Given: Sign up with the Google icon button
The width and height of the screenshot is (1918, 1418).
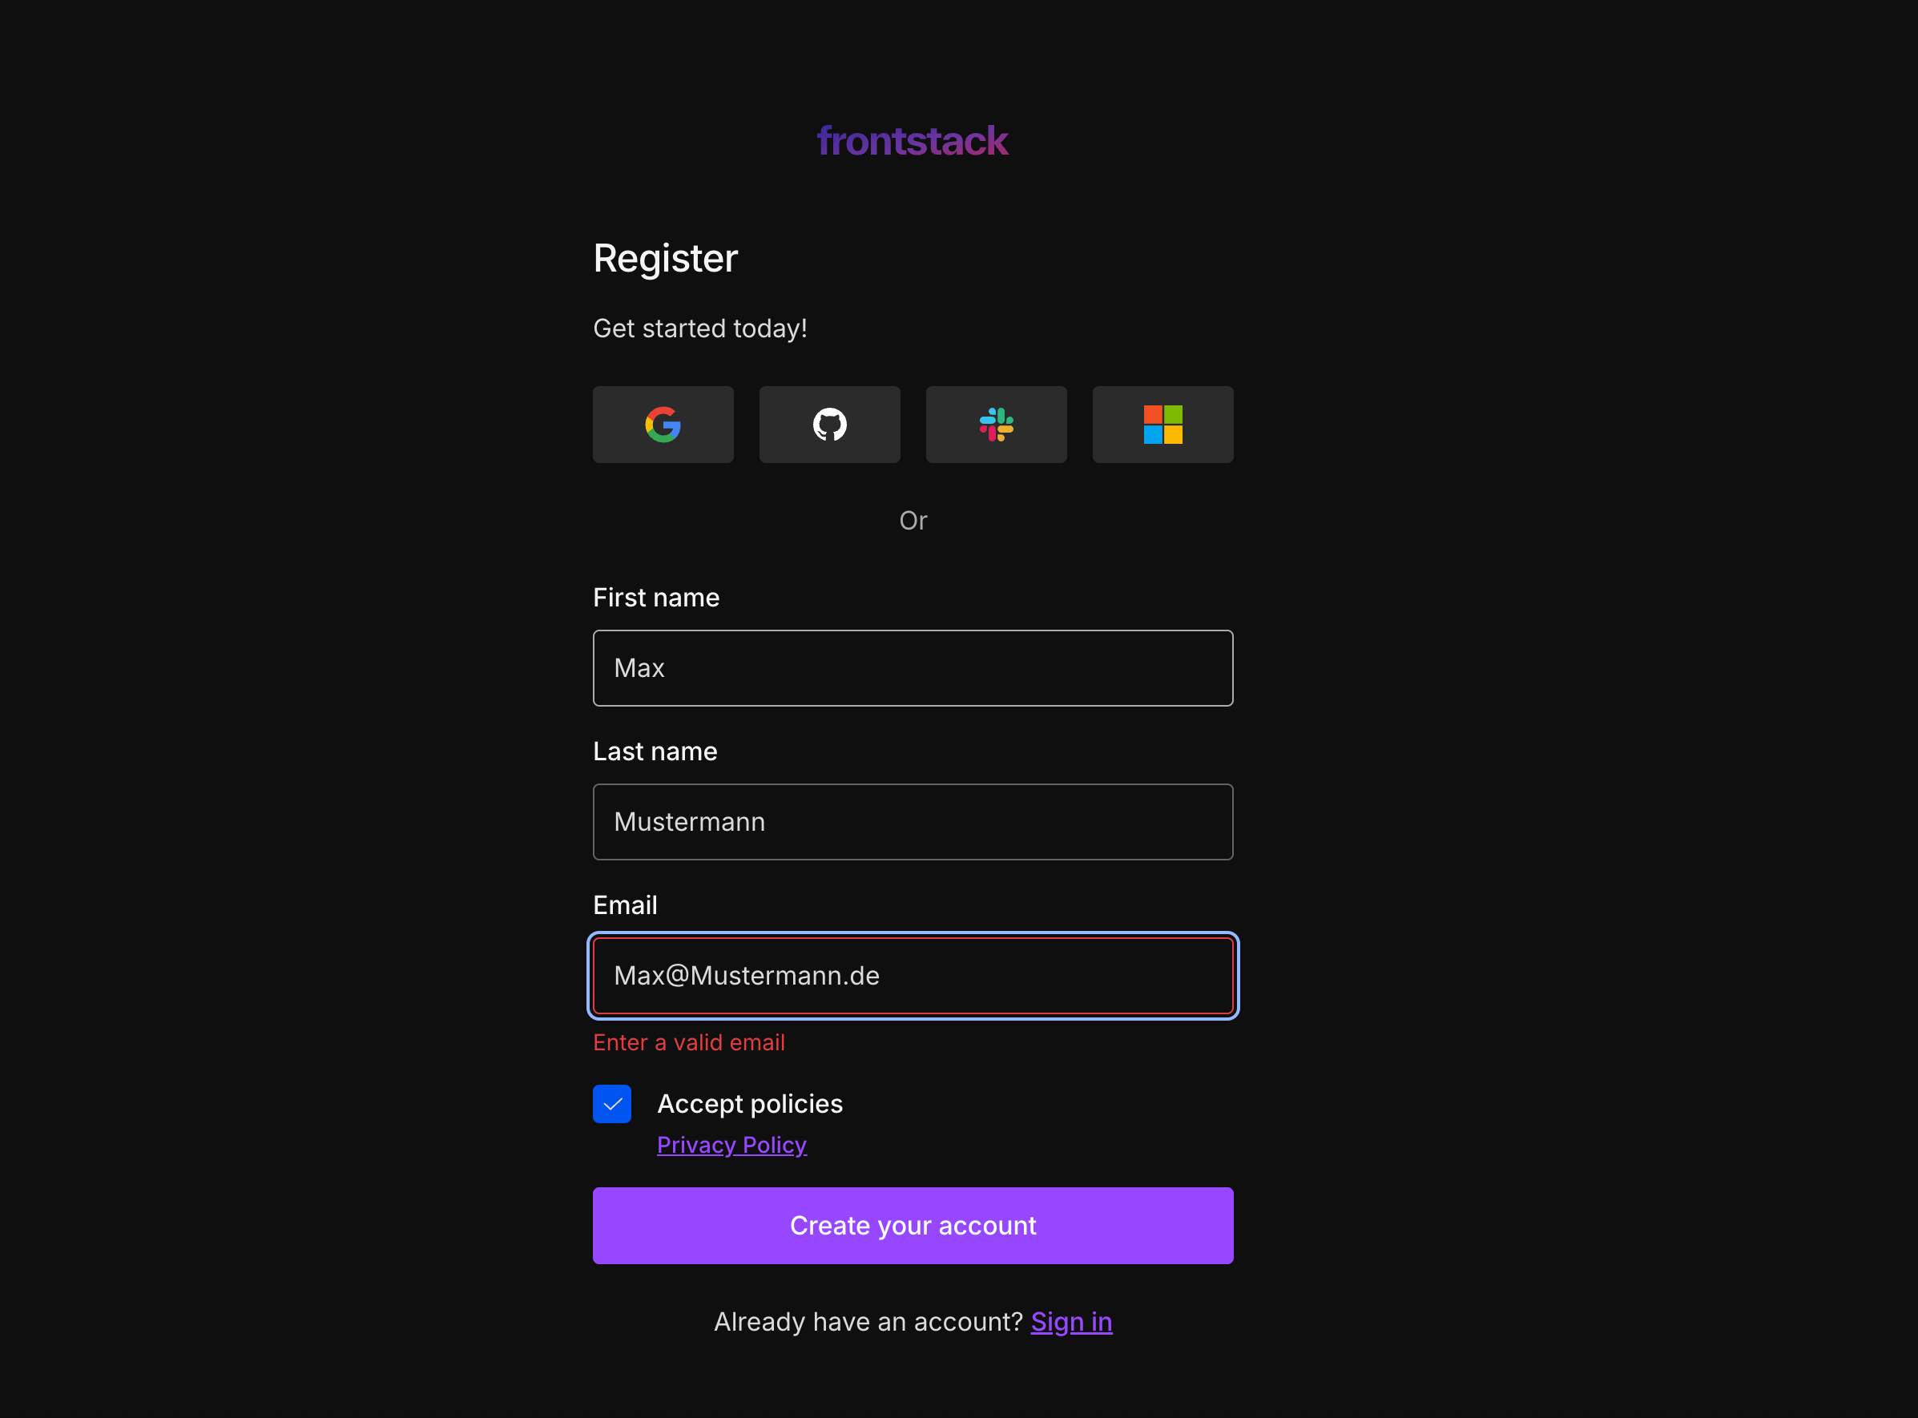Looking at the screenshot, I should pyautogui.click(x=663, y=424).
